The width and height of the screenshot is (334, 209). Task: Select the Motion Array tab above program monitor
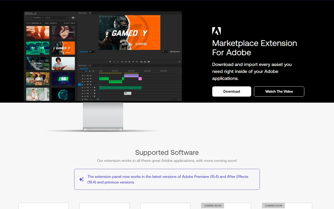coord(82,13)
